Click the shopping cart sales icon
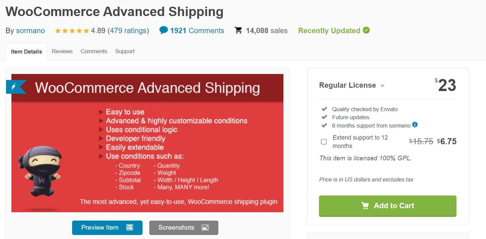This screenshot has height=239, width=486. pos(238,30)
